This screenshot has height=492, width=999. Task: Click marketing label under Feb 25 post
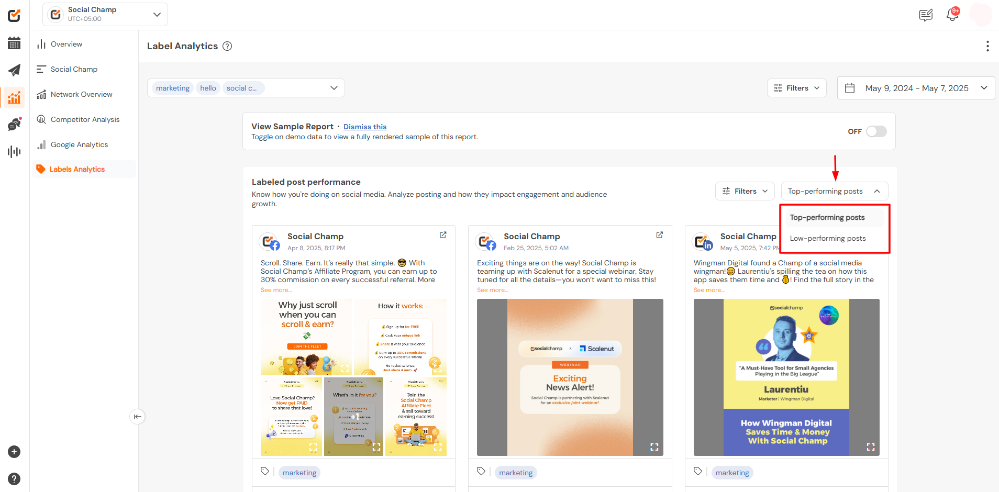(x=516, y=473)
